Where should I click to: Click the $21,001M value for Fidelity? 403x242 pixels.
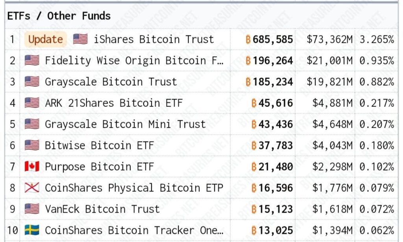330,60
